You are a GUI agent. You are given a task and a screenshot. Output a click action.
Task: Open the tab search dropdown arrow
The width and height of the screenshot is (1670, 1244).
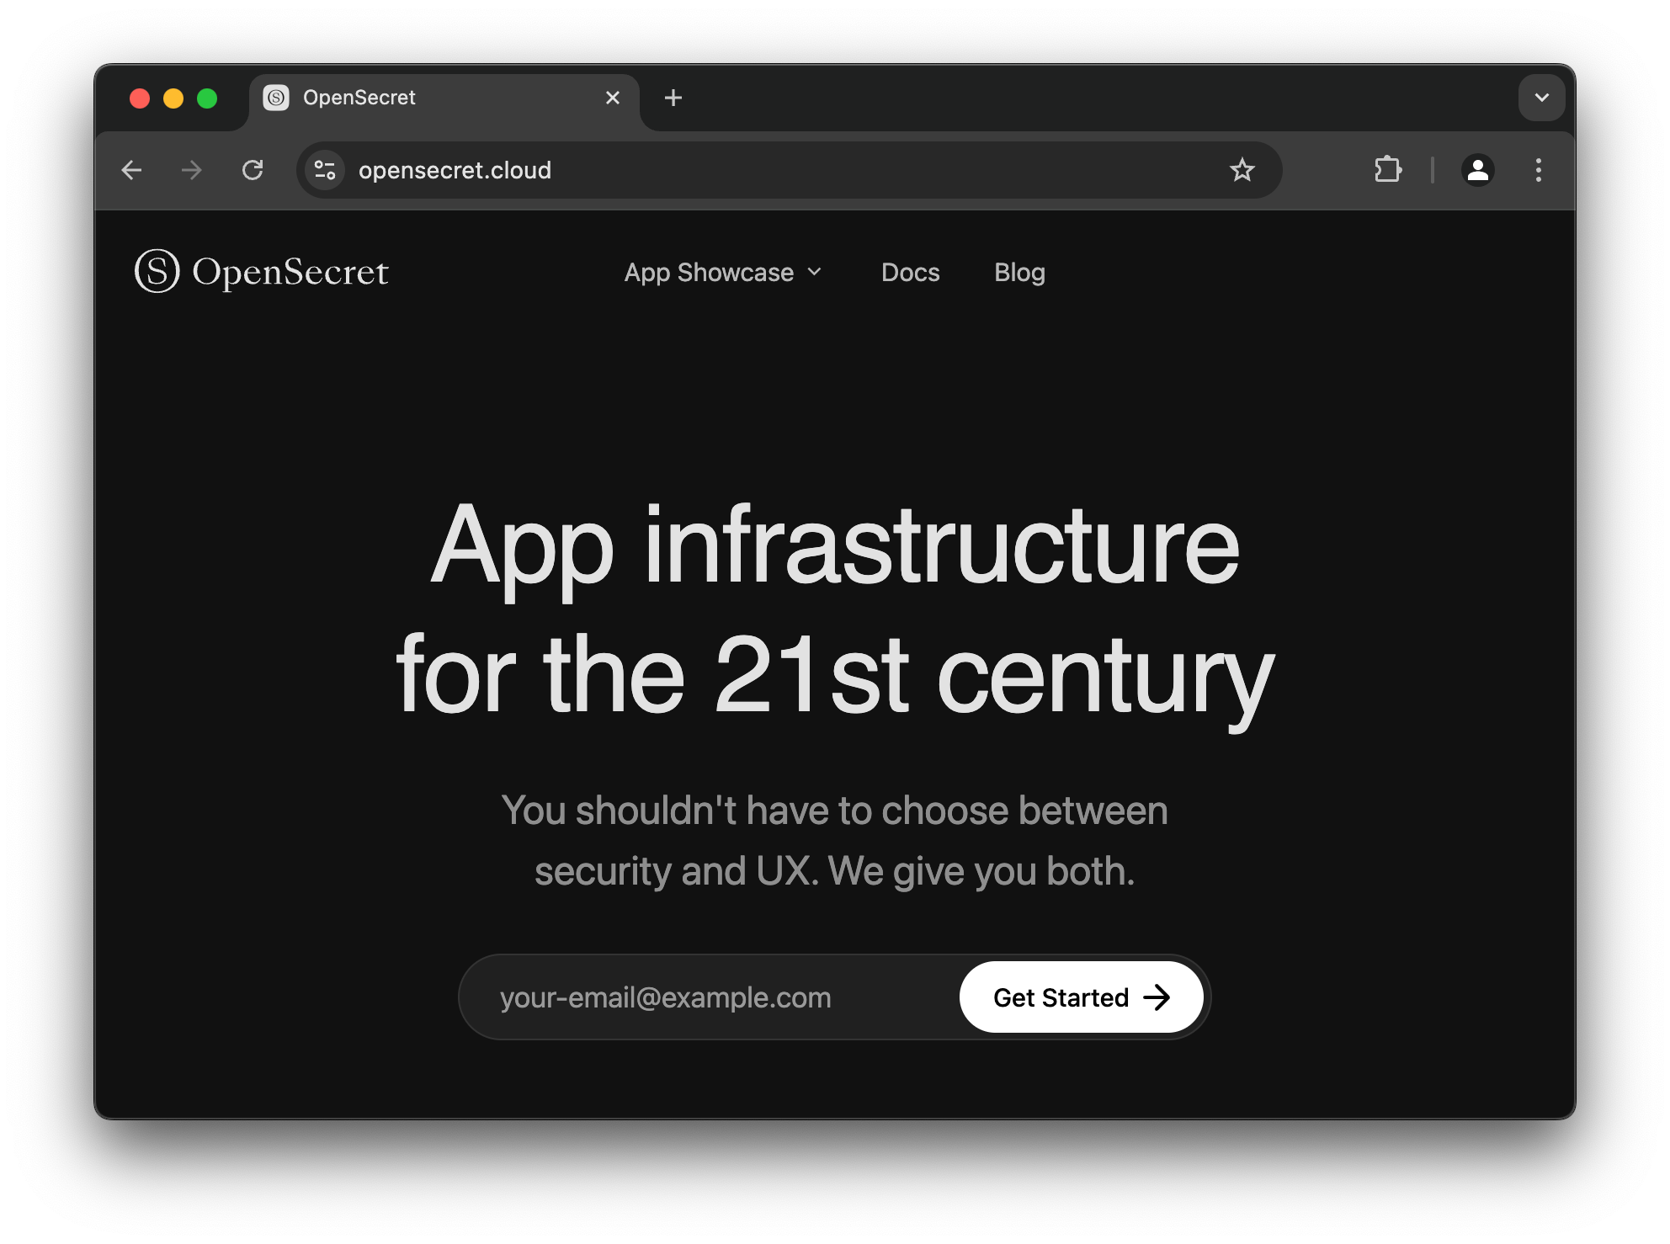point(1541,98)
